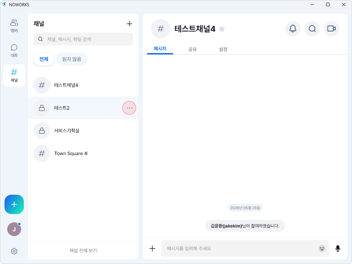Start a video call with camera icon

331,29
